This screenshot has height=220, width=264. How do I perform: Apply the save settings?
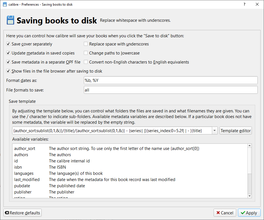point(249,213)
